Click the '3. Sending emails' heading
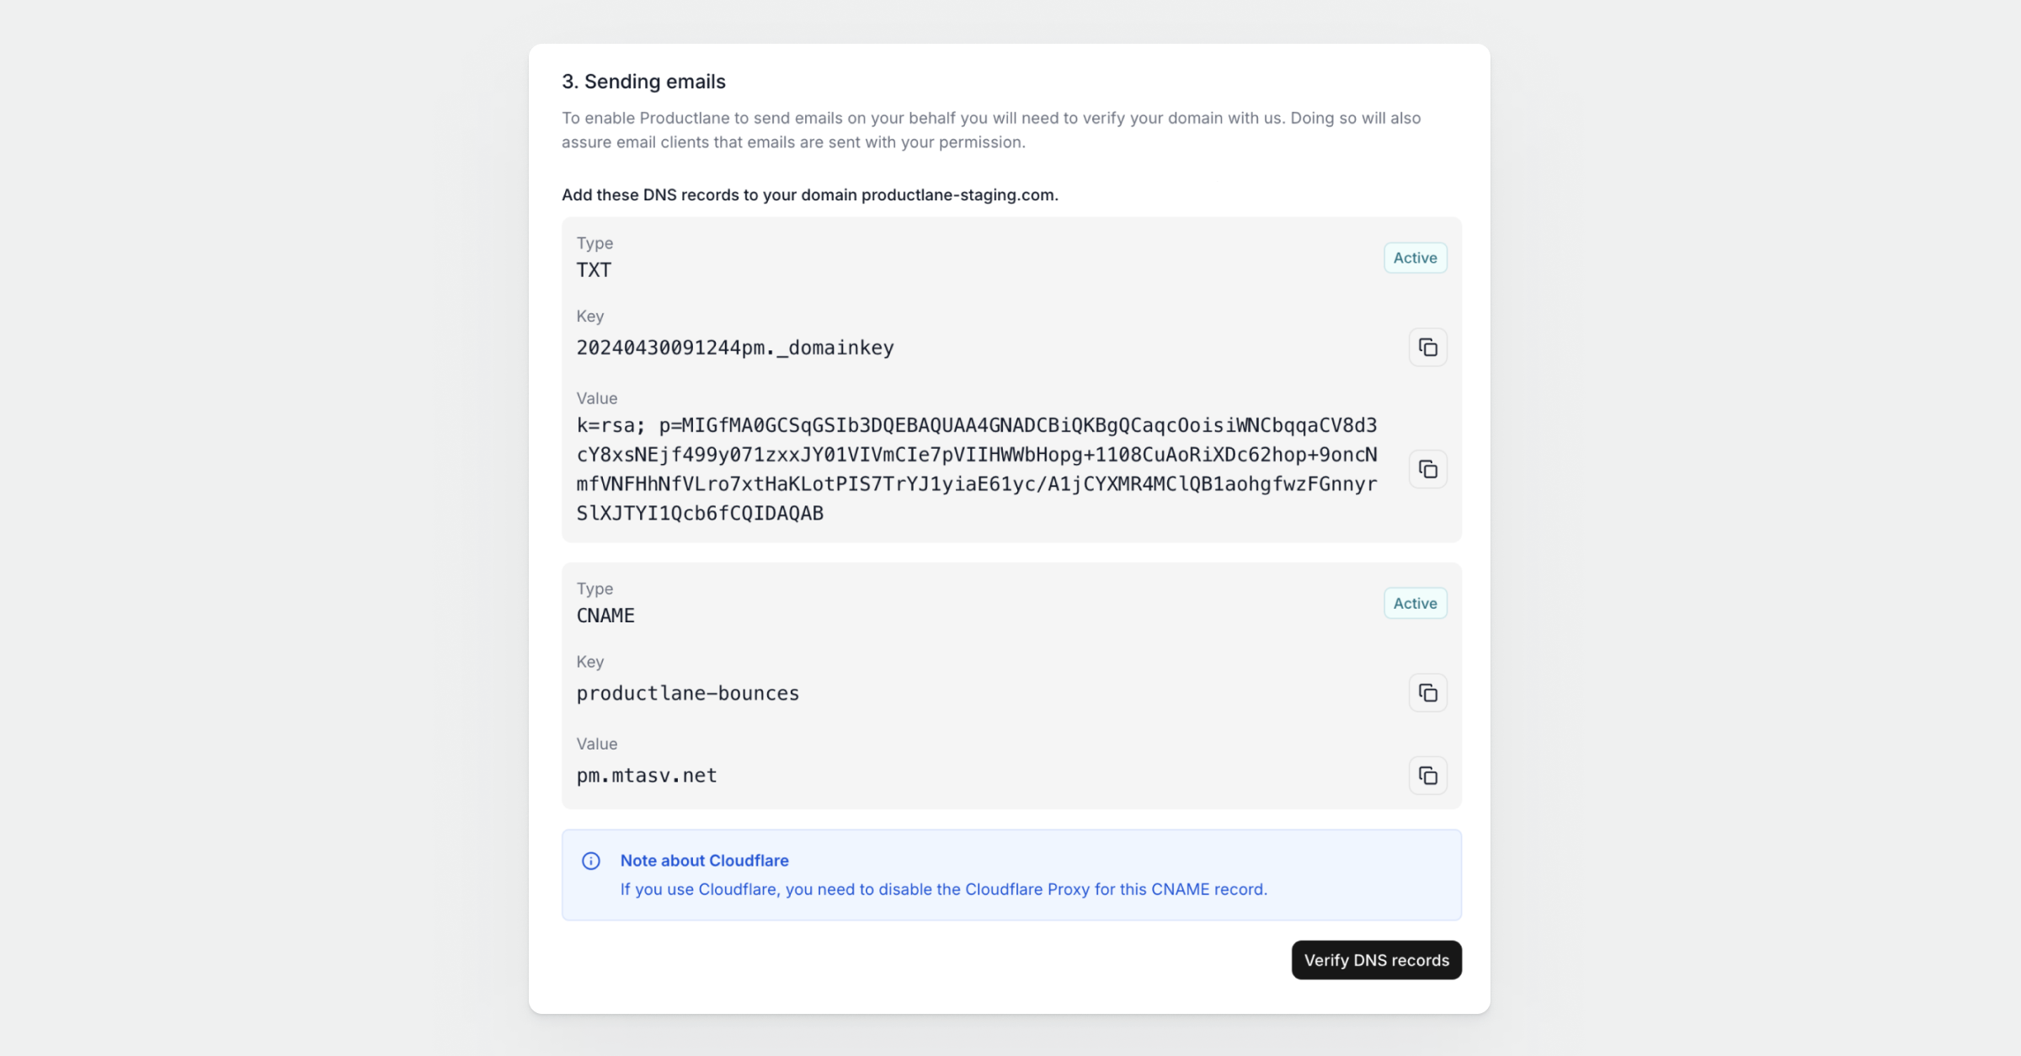 coord(643,82)
